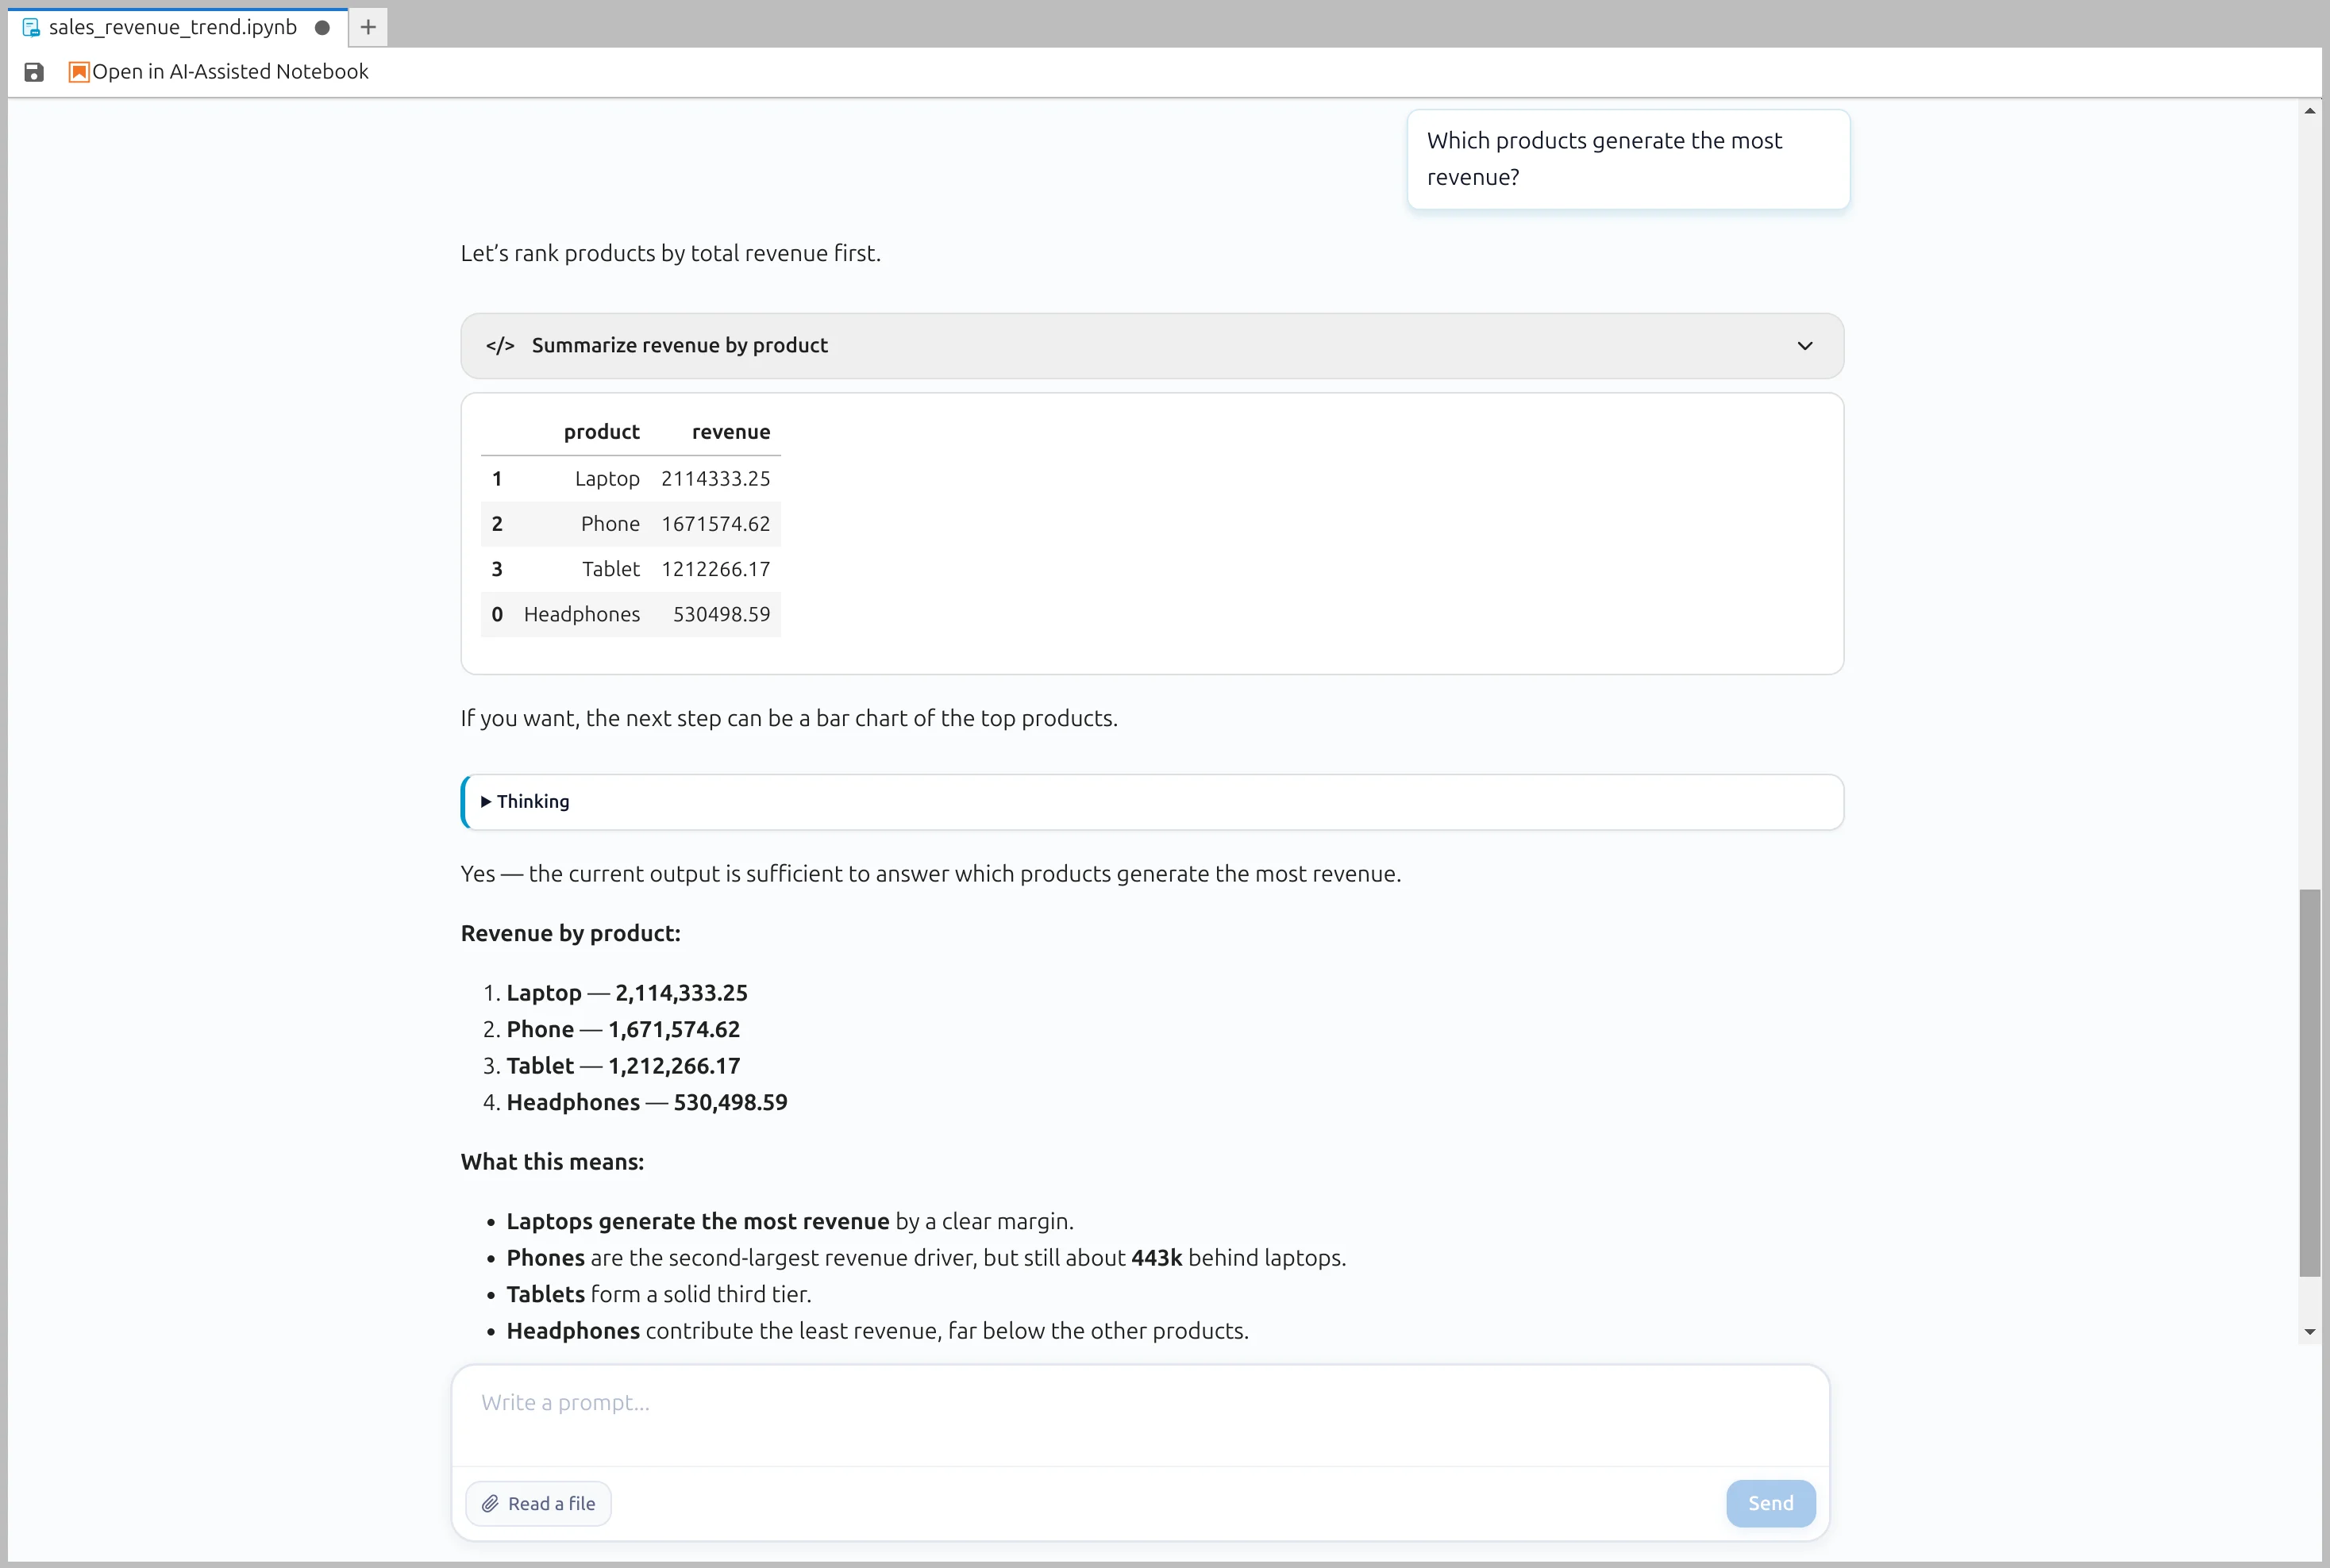The width and height of the screenshot is (2330, 1568).
Task: Click the unsaved changes dot on the notebook tab
Action: tap(322, 28)
